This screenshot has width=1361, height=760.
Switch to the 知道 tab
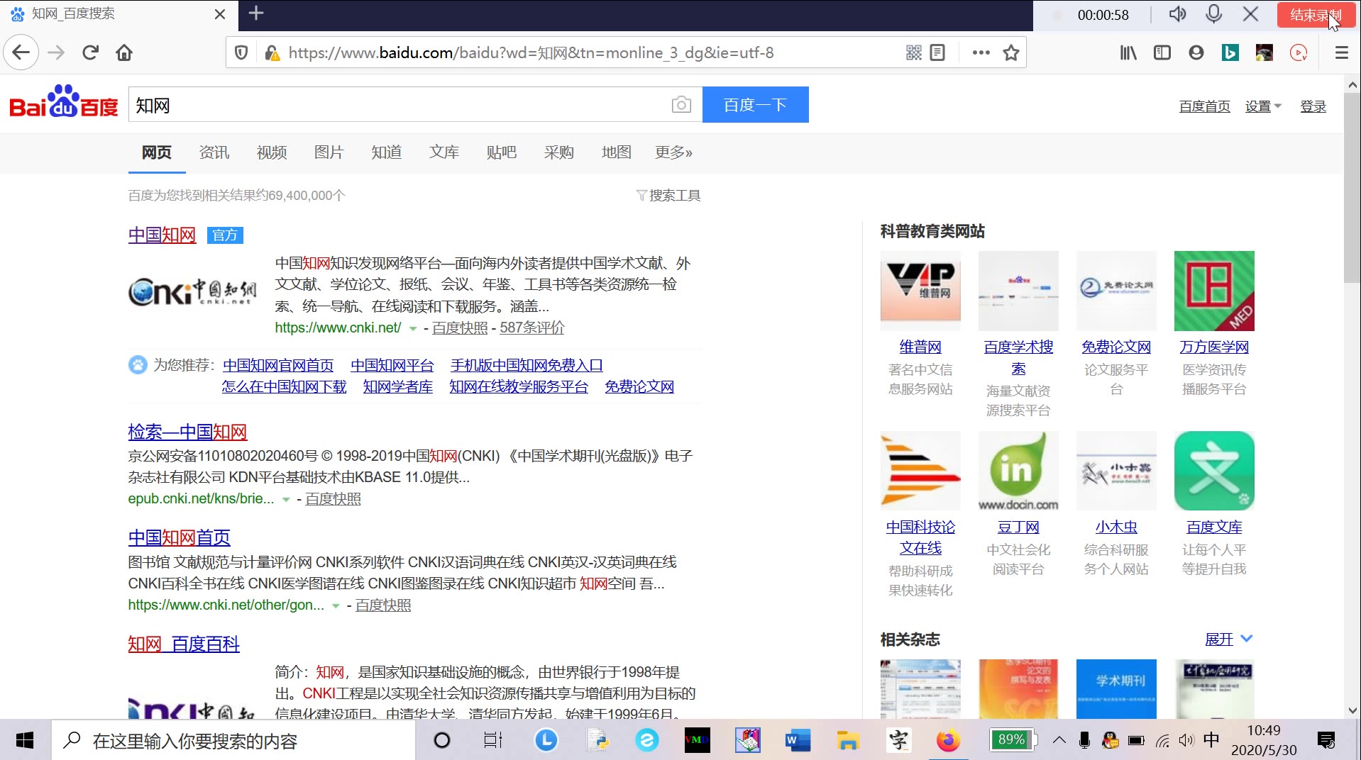pyautogui.click(x=387, y=152)
